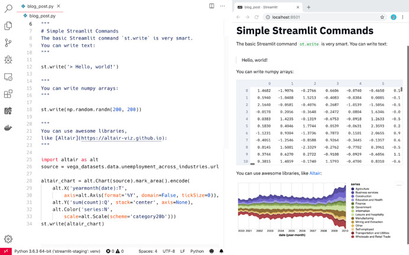Image resolution: width=409 pixels, height=255 pixels.
Task: Open altair-viz.github.io link in code
Action: (x=122, y=138)
